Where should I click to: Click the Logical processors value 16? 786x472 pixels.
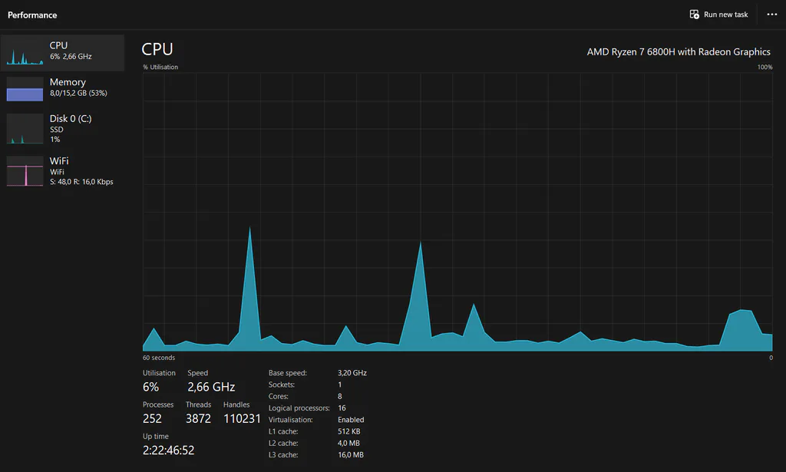[x=342, y=408]
